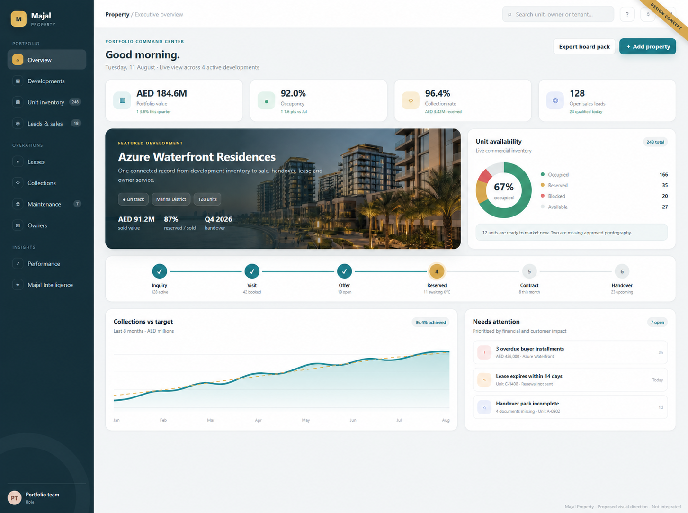The width and height of the screenshot is (688, 513).
Task: Click the search magnifier icon
Action: [x=509, y=15]
